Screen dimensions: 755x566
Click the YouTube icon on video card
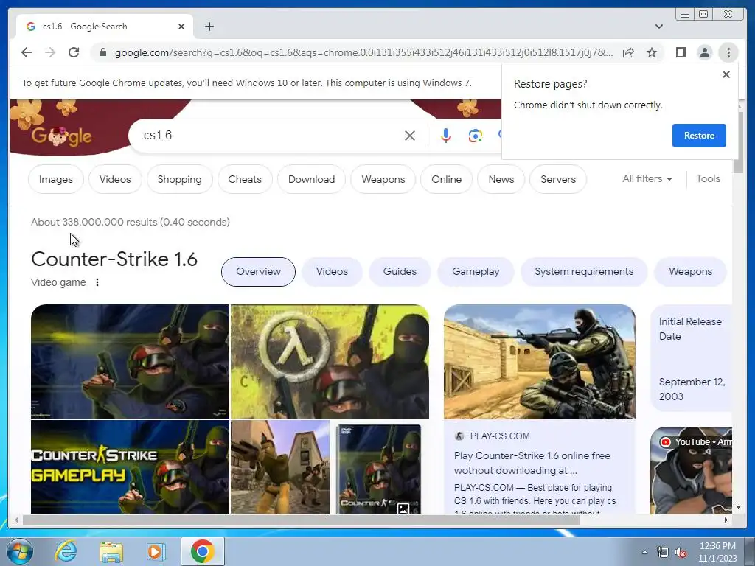(666, 442)
